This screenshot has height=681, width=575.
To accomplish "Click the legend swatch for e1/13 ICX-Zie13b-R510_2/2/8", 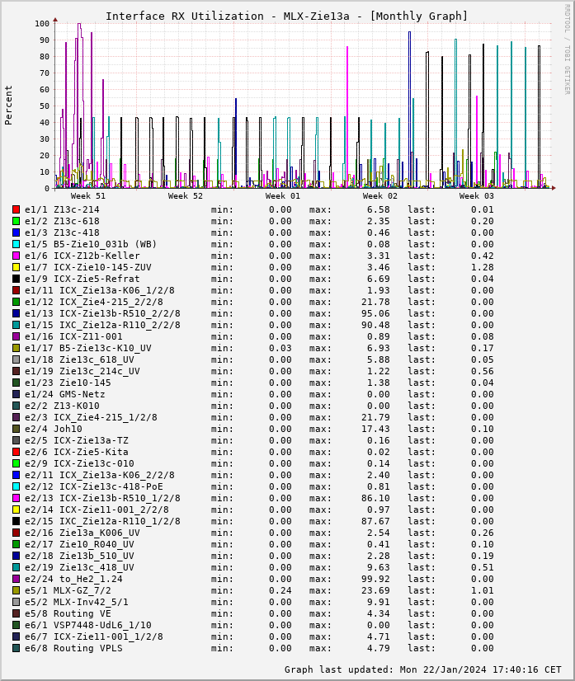I will (x=16, y=313).
